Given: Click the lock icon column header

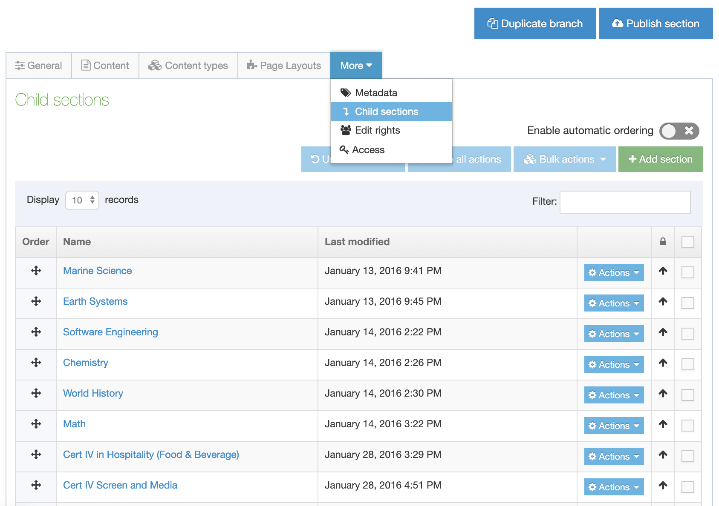Looking at the screenshot, I should tap(663, 242).
